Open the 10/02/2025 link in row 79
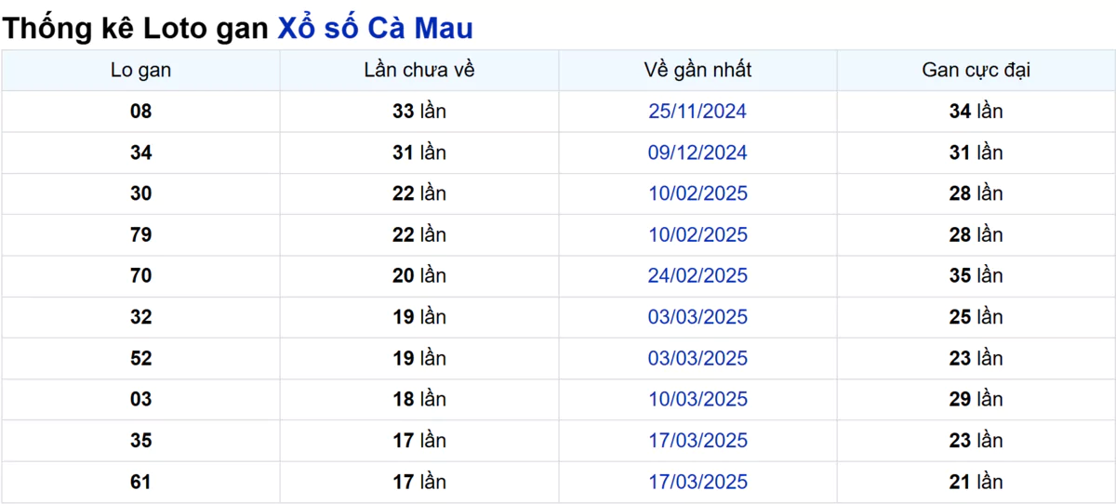Screen dimensions: 1116x504 pyautogui.click(x=697, y=235)
